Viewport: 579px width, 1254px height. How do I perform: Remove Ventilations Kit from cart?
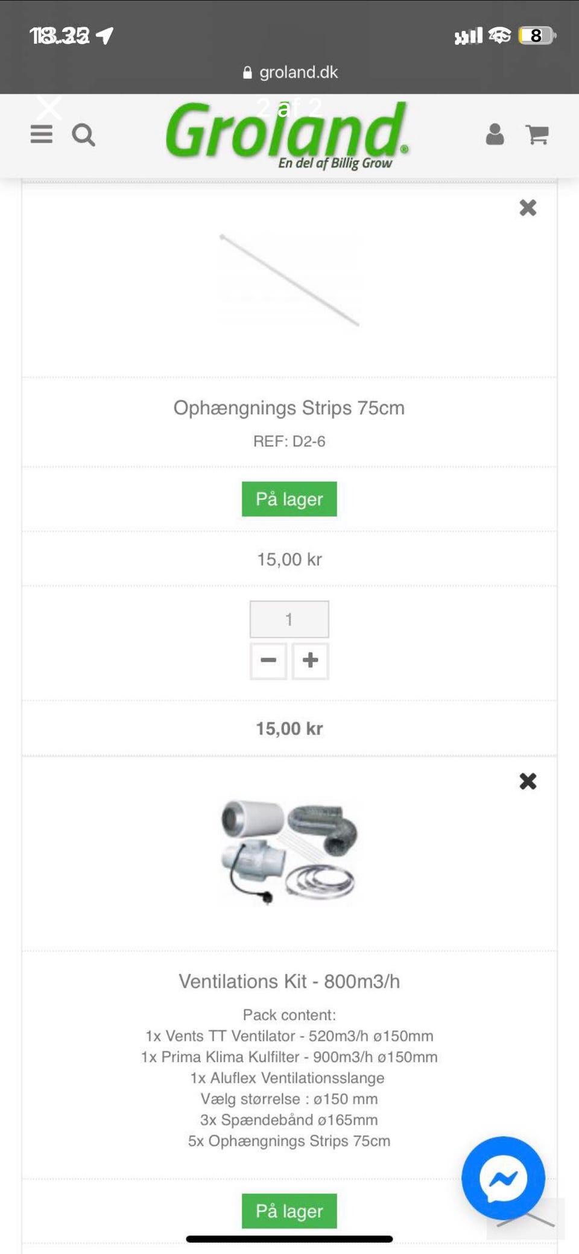click(528, 781)
